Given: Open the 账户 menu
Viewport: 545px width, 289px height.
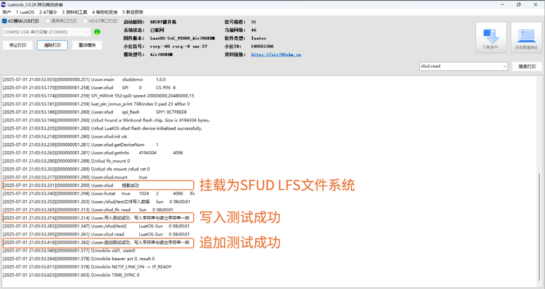Looking at the screenshot, I should pyautogui.click(x=7, y=12).
